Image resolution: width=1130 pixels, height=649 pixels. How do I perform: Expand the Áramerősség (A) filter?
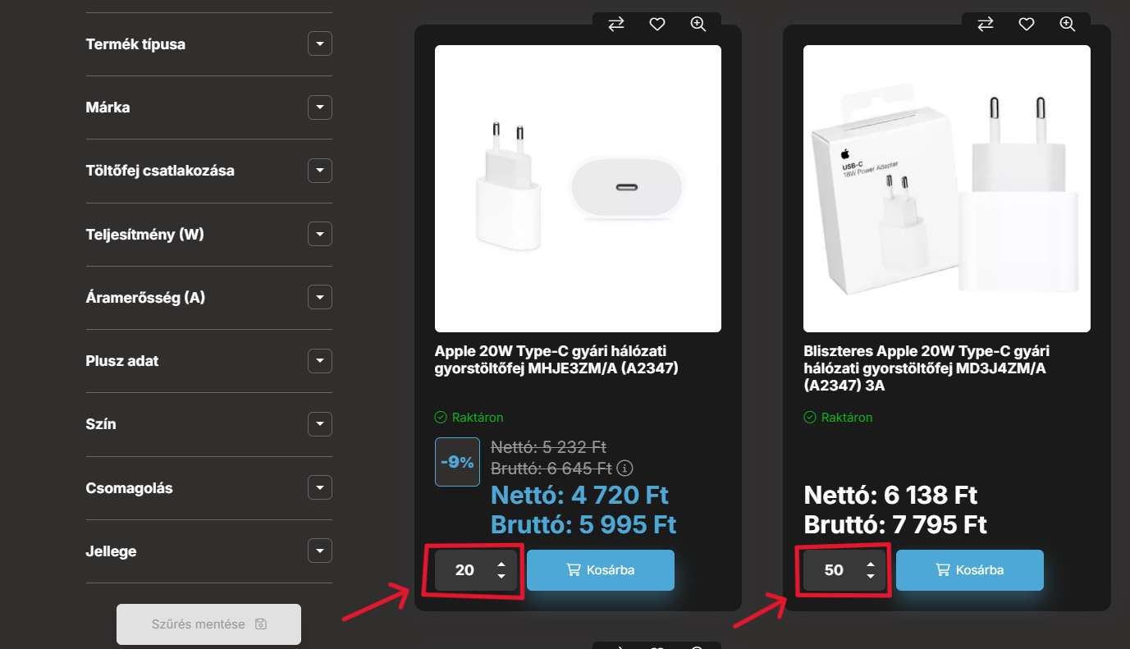320,298
